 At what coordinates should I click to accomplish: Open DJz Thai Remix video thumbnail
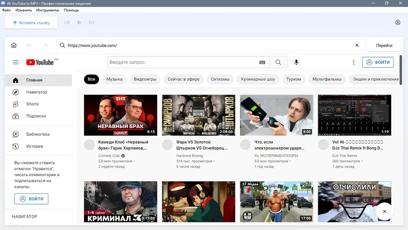(x=354, y=115)
